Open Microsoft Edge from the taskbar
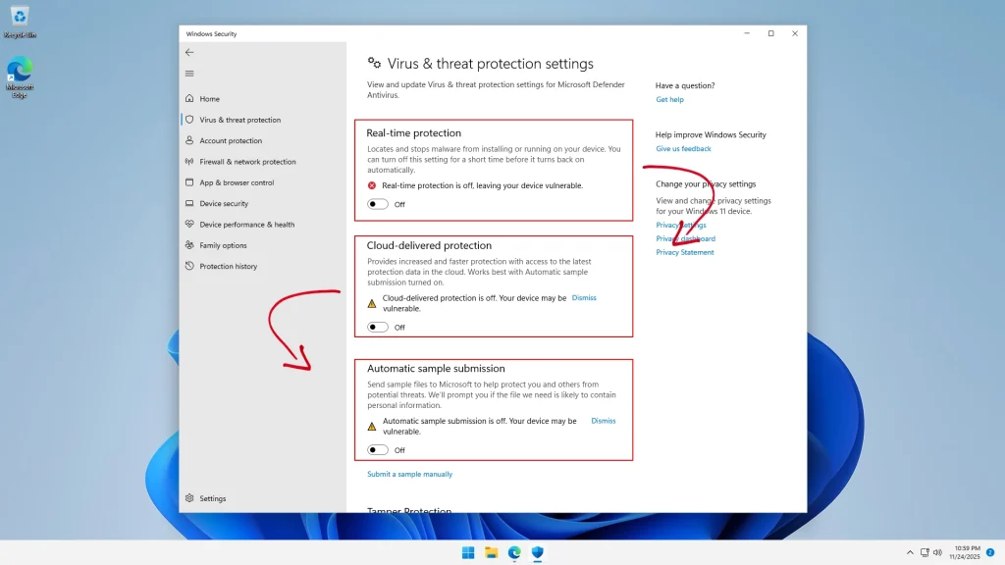The width and height of the screenshot is (1005, 565). coord(513,553)
